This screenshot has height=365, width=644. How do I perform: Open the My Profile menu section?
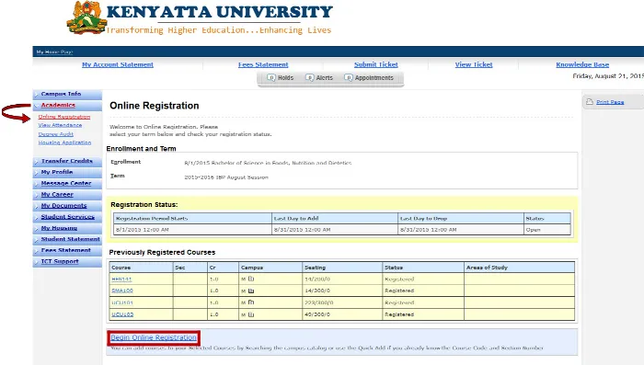(x=57, y=172)
